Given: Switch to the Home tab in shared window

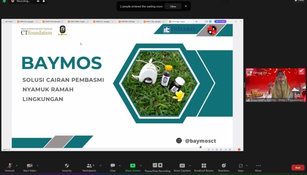Looking at the screenshot, I should (x=9, y=22).
